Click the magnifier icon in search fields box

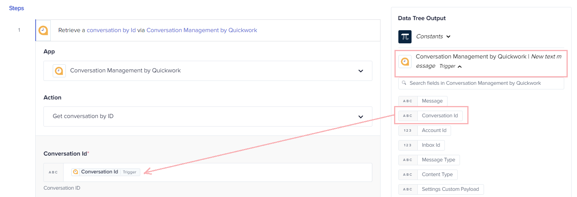pyautogui.click(x=404, y=83)
